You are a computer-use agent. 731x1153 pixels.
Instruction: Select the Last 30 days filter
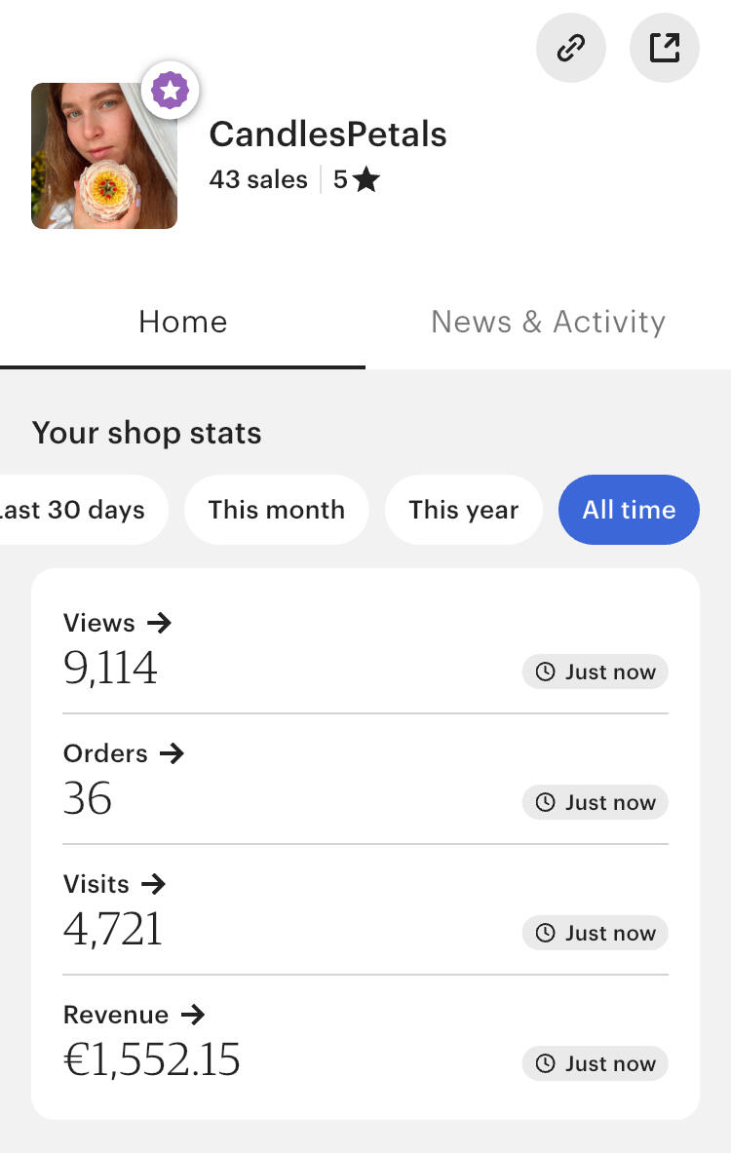pos(76,510)
